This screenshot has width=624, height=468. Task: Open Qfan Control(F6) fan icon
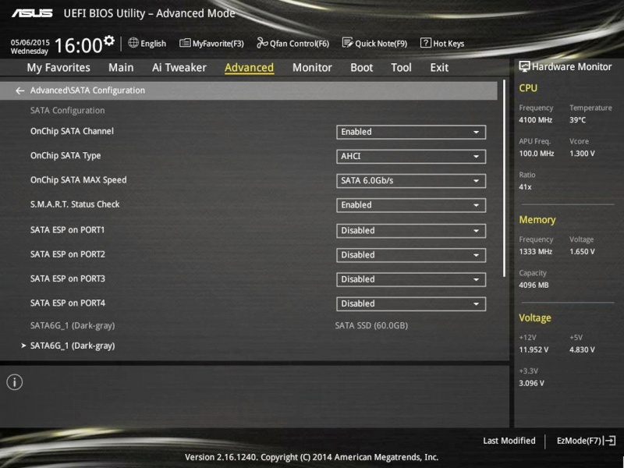[262, 44]
